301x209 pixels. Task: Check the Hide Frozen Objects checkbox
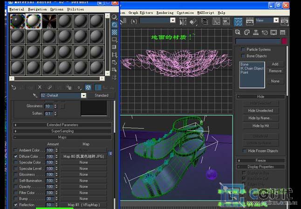(245, 151)
